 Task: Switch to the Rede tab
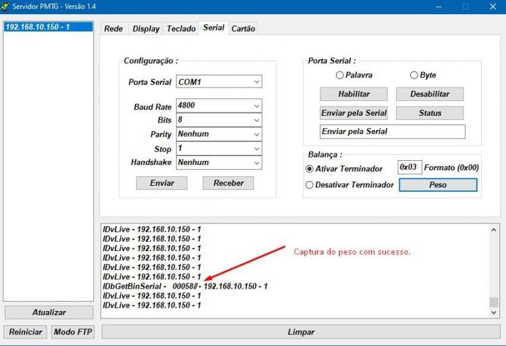113,29
